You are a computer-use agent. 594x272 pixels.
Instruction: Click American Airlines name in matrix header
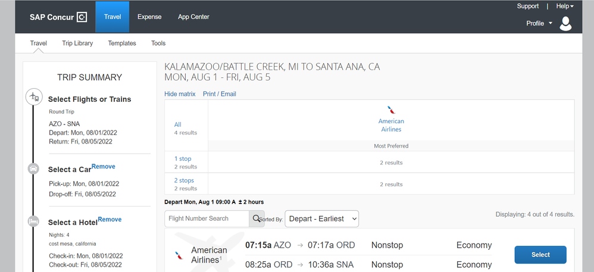[391, 126]
